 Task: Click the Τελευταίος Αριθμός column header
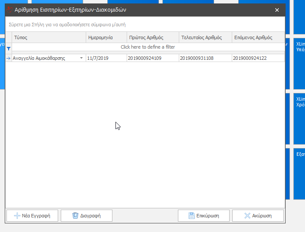[x=205, y=37]
